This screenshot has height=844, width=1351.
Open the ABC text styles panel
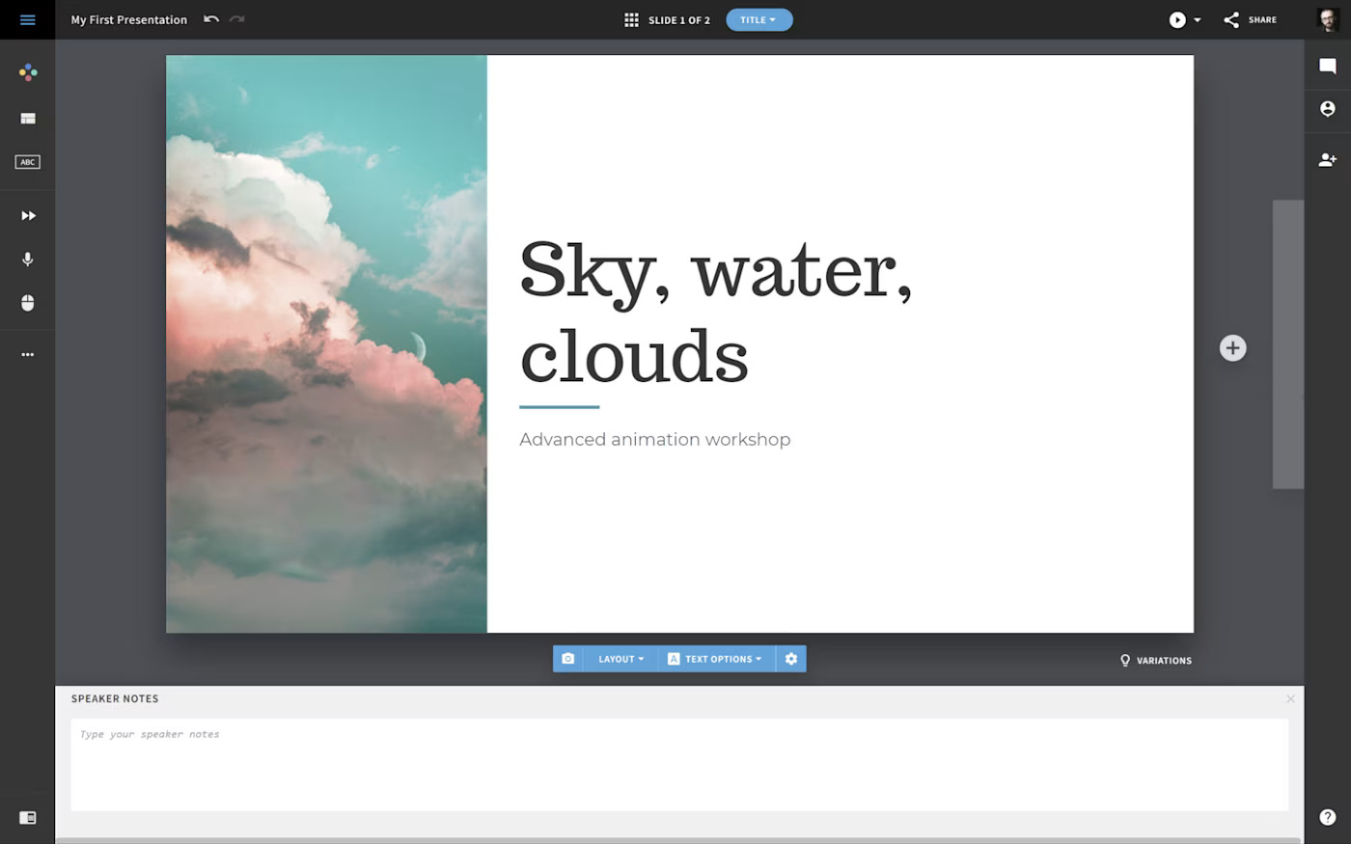click(28, 162)
